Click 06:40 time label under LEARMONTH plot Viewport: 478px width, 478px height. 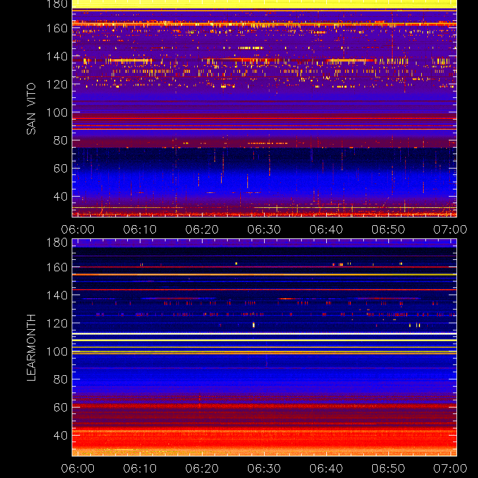coord(326,468)
